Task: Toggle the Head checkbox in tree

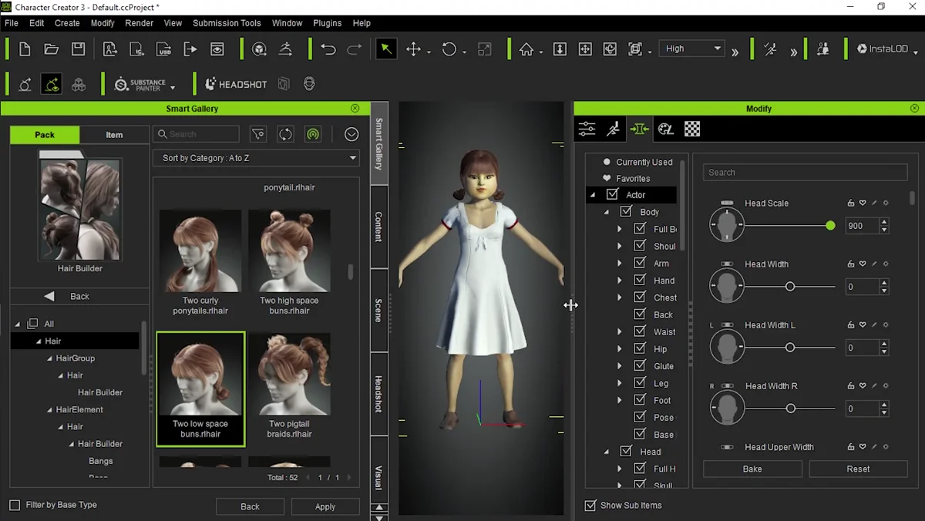Action: [x=626, y=452]
